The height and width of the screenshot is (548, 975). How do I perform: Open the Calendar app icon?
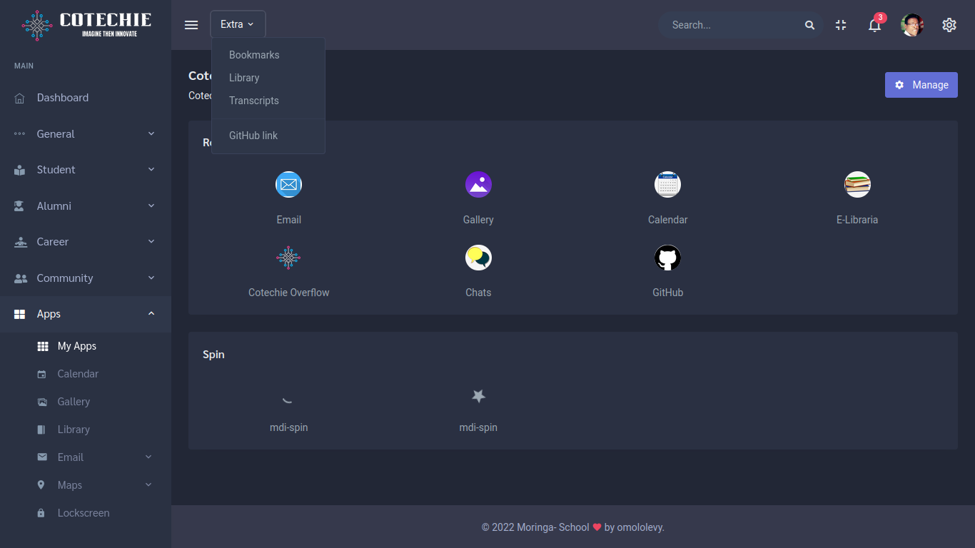click(667, 185)
